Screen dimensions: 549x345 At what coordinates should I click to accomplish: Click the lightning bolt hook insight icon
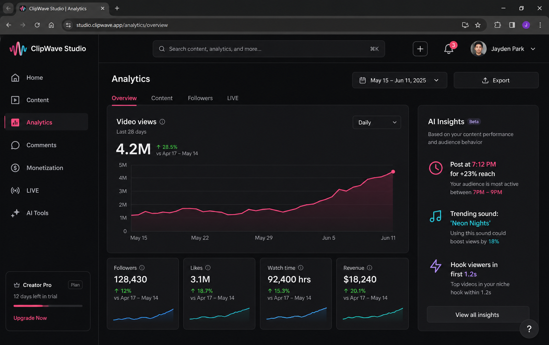pos(436,266)
